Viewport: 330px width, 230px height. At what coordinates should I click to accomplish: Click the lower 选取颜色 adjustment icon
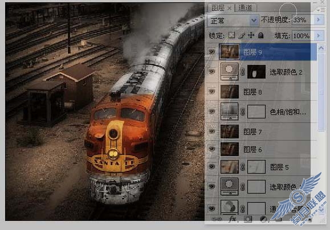tap(229, 187)
